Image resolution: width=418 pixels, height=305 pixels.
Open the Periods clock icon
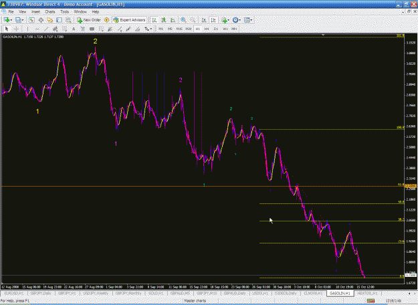click(235, 20)
